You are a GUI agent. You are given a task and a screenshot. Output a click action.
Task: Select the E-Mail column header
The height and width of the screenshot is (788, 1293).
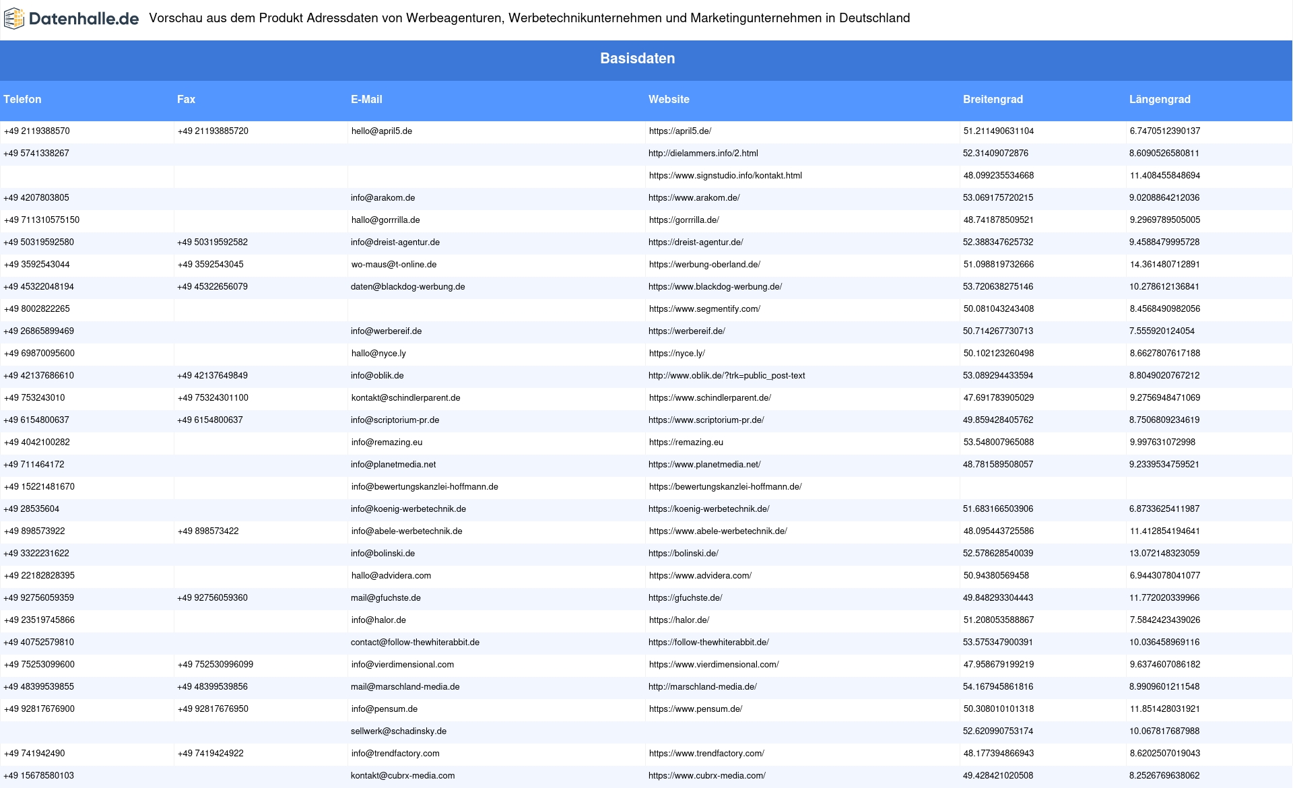point(366,99)
